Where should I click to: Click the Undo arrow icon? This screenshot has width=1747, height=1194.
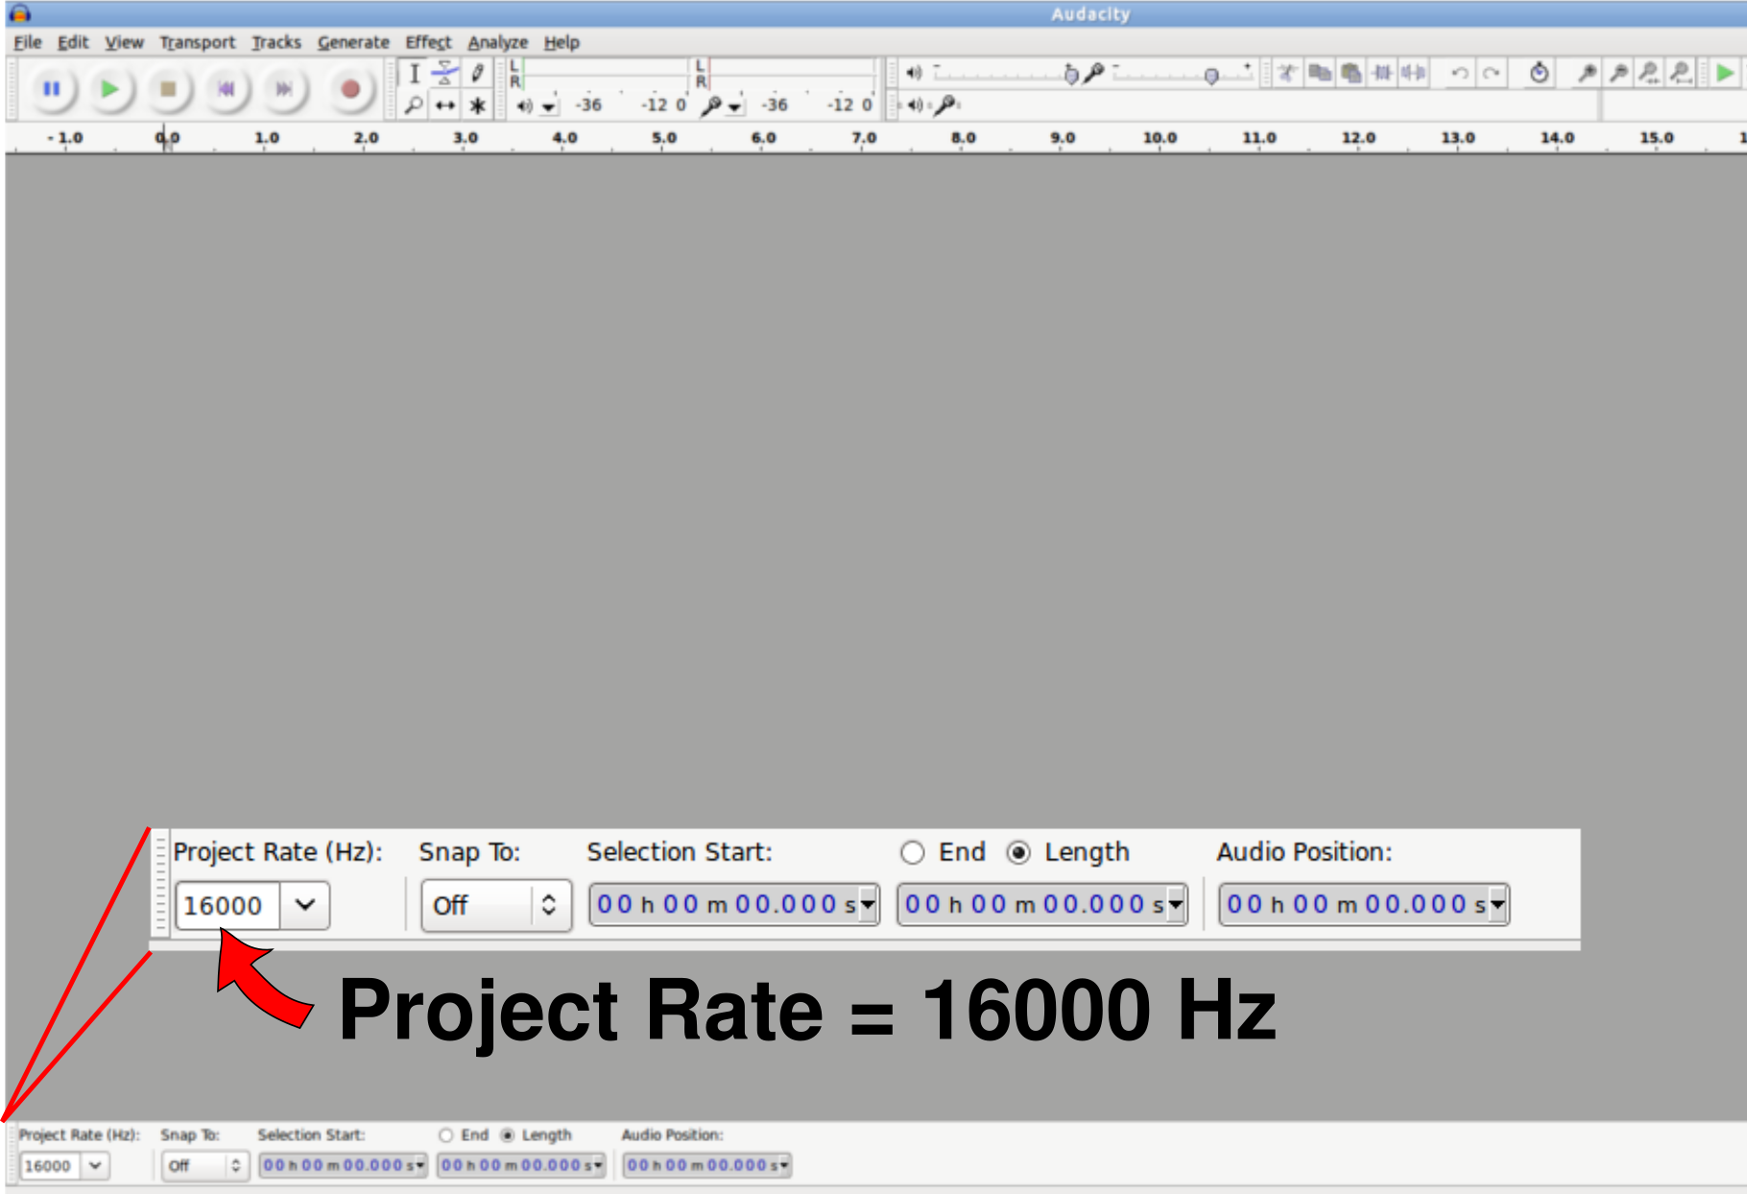pos(1460,73)
